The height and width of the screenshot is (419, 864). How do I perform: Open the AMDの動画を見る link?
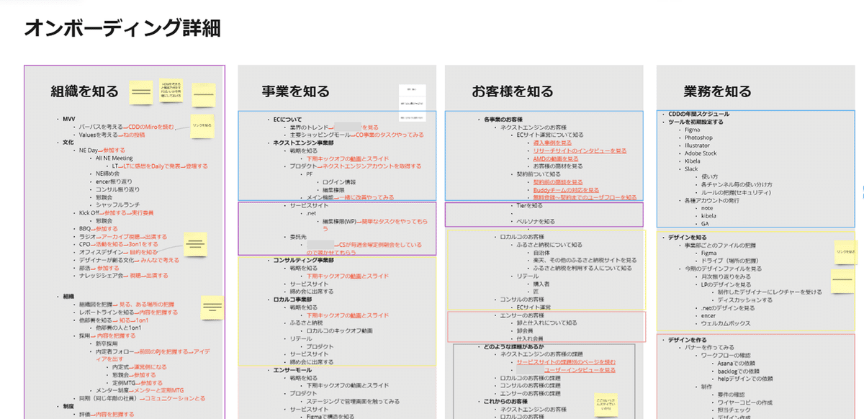coord(556,159)
